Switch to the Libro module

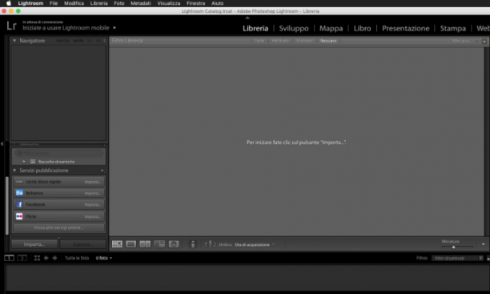(362, 29)
